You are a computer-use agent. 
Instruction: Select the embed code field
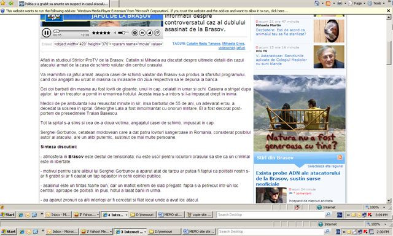[x=108, y=44]
